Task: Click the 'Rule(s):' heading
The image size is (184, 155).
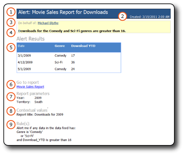Action: point(23,124)
